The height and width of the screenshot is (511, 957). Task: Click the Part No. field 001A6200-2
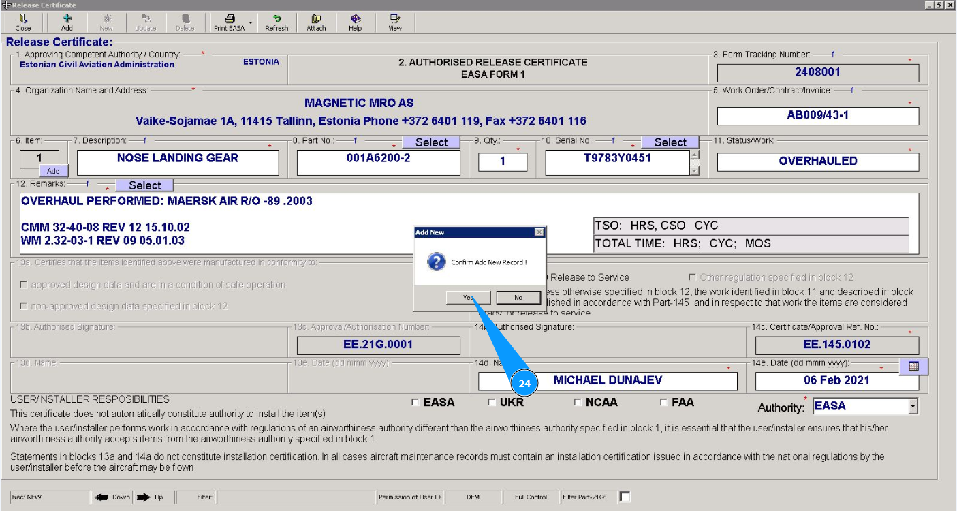point(379,162)
